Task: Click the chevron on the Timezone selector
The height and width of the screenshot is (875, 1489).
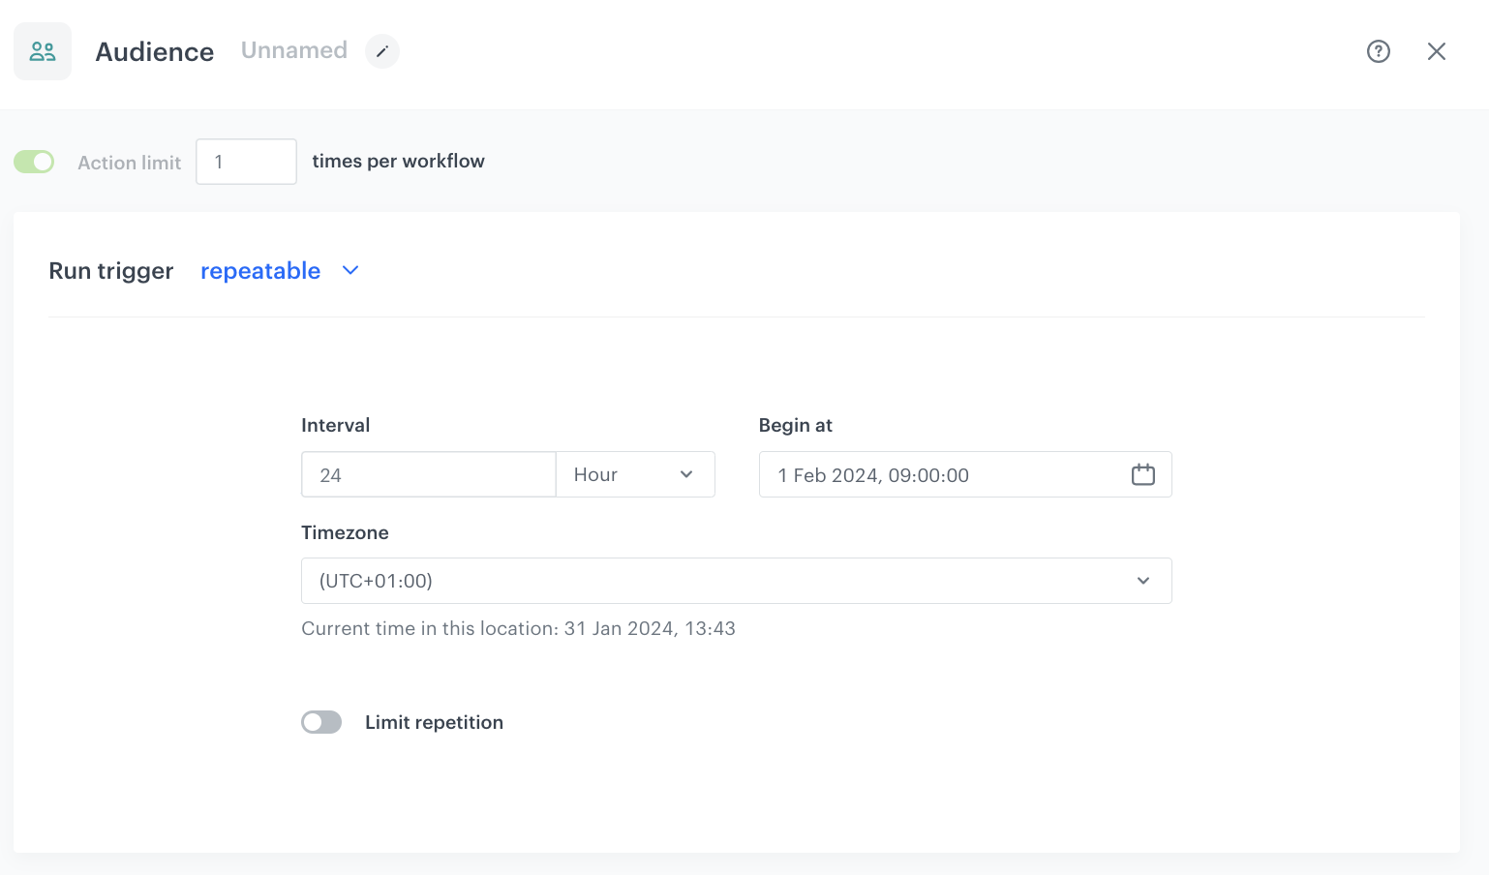Action: 1143,581
